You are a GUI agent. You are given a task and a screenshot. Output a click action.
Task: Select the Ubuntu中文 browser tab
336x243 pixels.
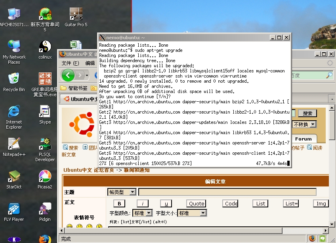[78, 99]
